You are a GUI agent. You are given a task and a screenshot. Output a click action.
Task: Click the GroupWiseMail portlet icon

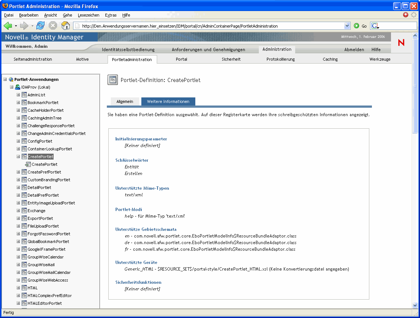click(x=24, y=265)
